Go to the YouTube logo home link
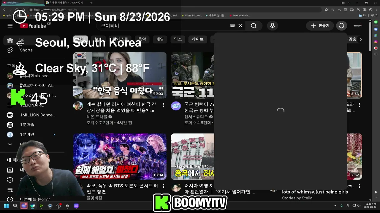 33,26
